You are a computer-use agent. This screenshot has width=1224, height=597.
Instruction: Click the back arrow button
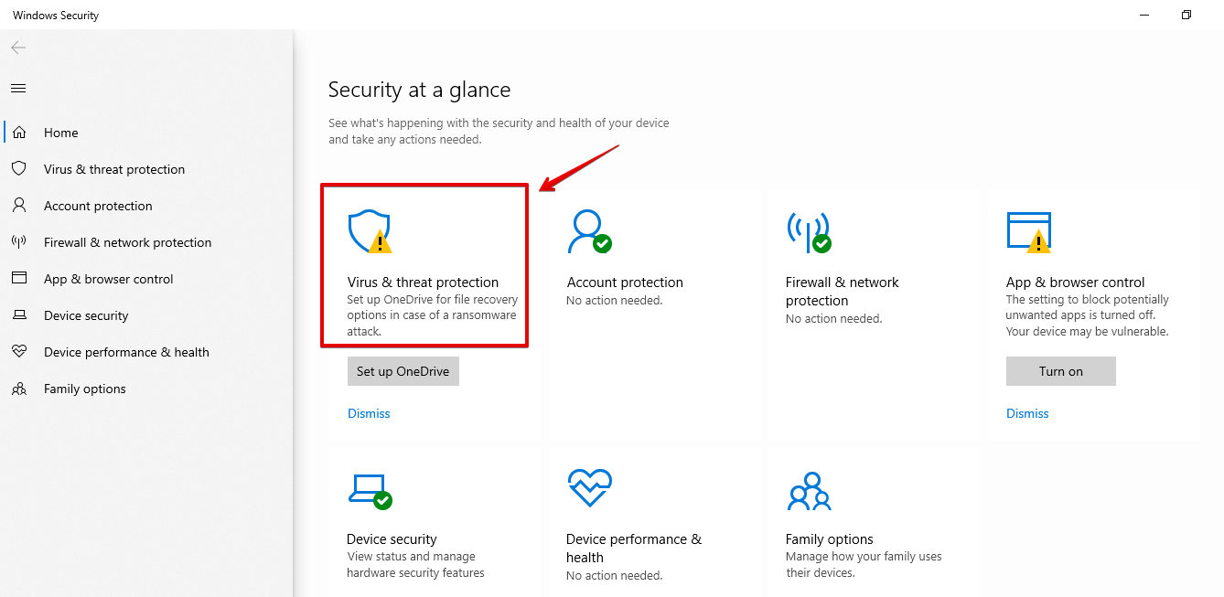click(18, 48)
